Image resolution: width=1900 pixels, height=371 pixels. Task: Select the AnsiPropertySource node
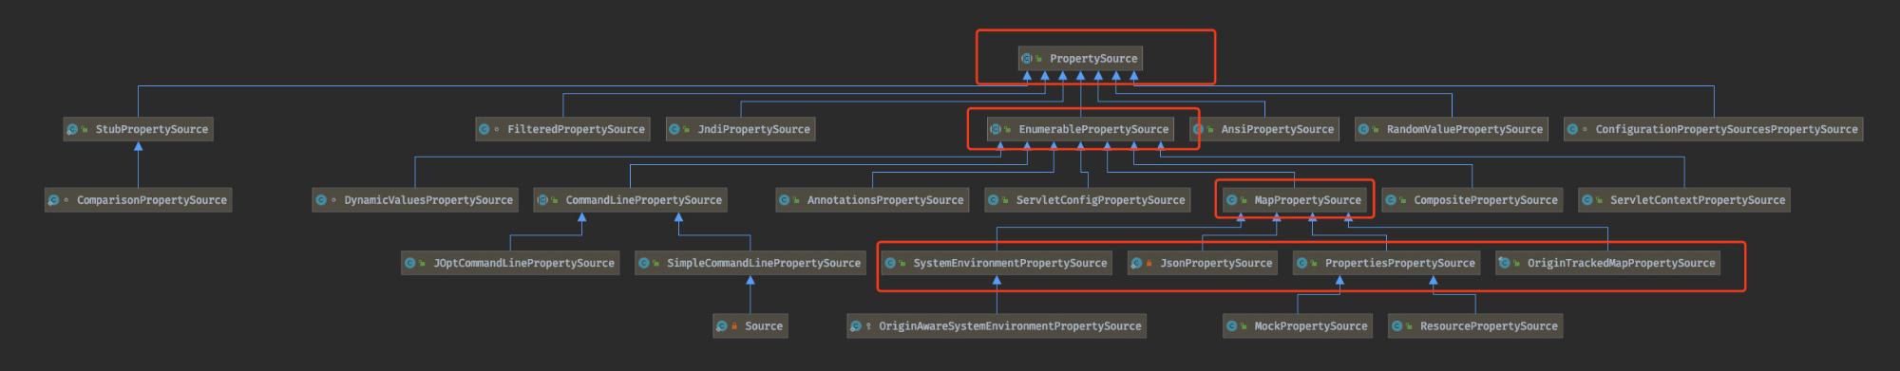(x=1264, y=130)
